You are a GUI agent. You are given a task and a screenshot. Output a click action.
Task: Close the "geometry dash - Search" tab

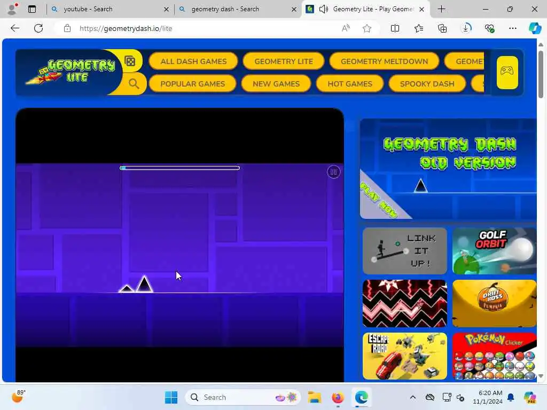pyautogui.click(x=294, y=10)
